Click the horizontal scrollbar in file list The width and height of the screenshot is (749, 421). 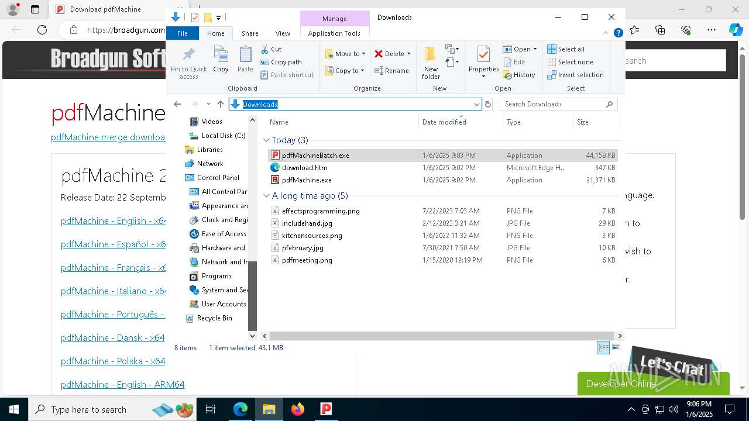pyautogui.click(x=441, y=336)
